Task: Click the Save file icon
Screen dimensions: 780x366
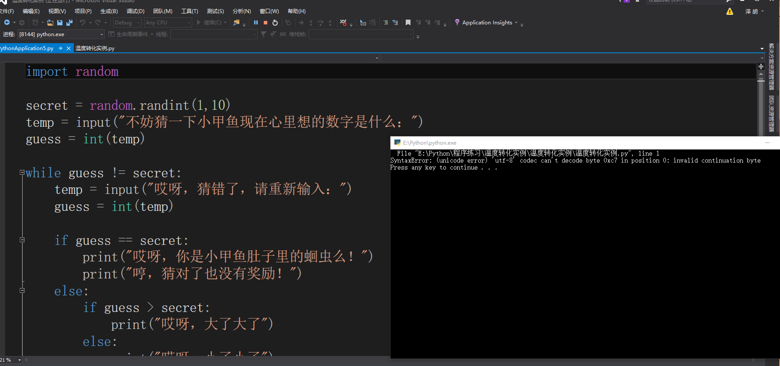Action: (x=60, y=23)
